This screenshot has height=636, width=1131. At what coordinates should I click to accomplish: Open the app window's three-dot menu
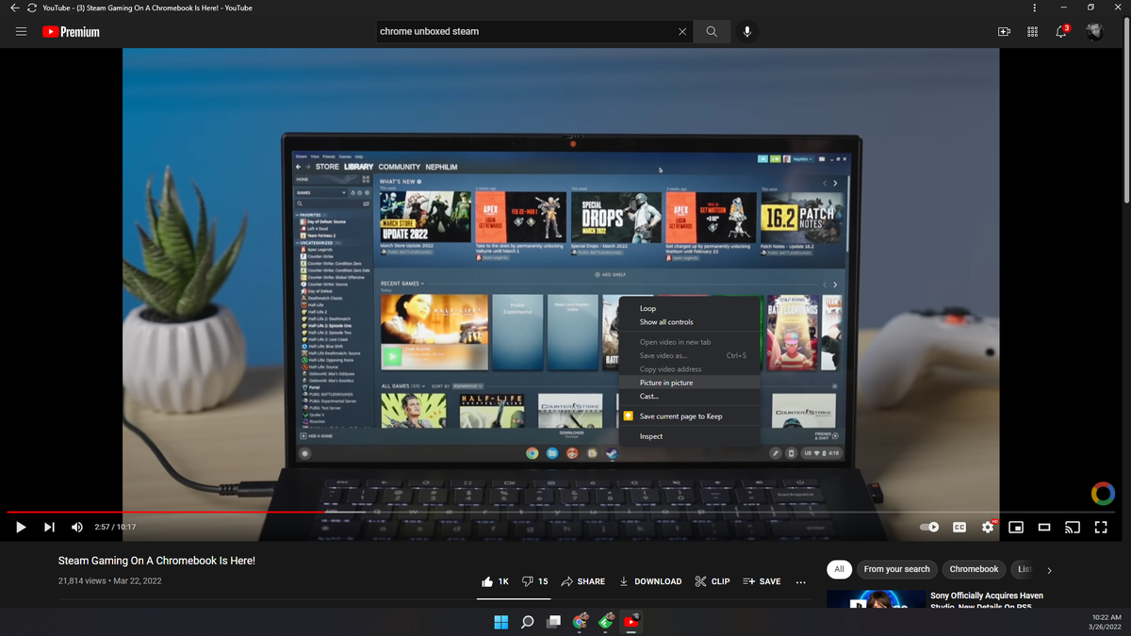tap(1034, 8)
